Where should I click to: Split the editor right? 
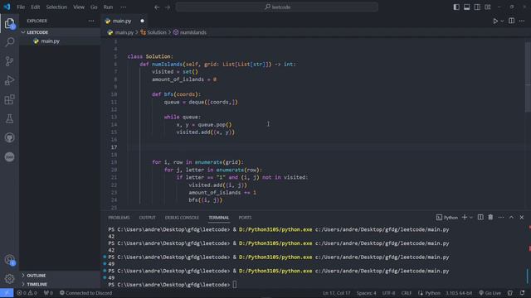click(511, 21)
